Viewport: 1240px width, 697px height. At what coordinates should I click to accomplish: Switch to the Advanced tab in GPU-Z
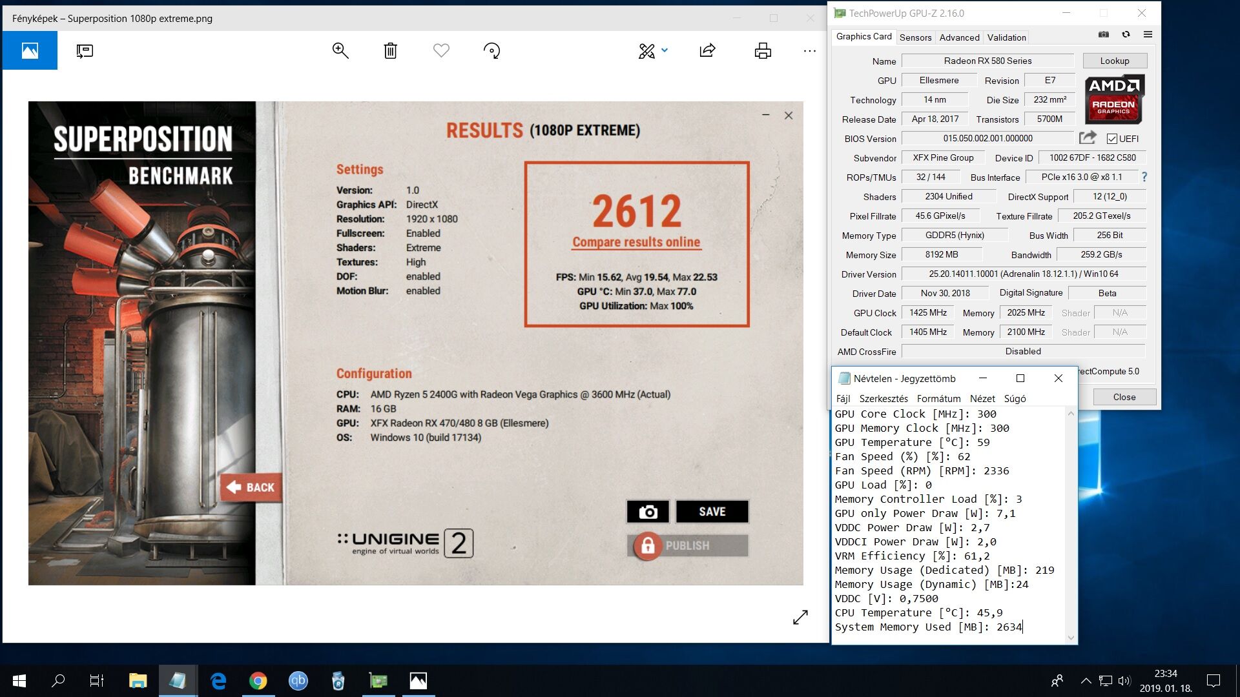(959, 37)
